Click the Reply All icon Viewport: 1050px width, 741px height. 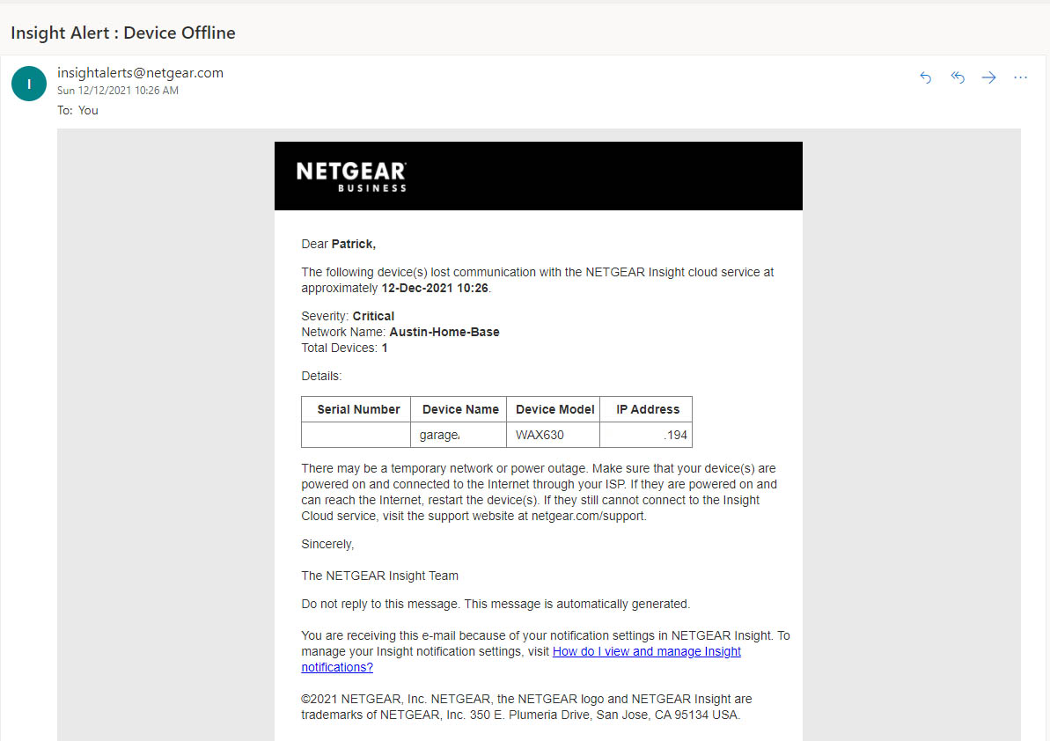958,77
